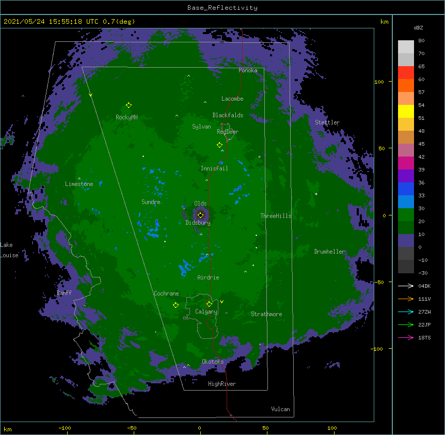Viewport: 445px width, 435px height.
Task: Pick the magenta 39–42 dBZ legend swatch
Action: (x=406, y=163)
